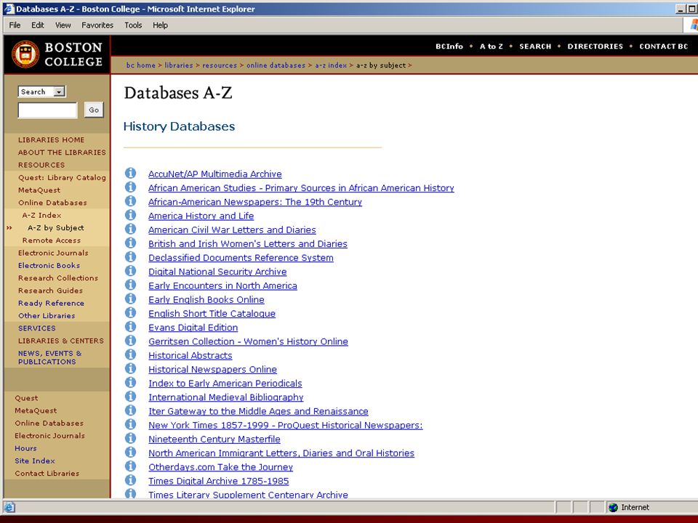This screenshot has height=523, width=698.
Task: Show info for Iter Gateway to Middle Ages
Action: click(130, 410)
